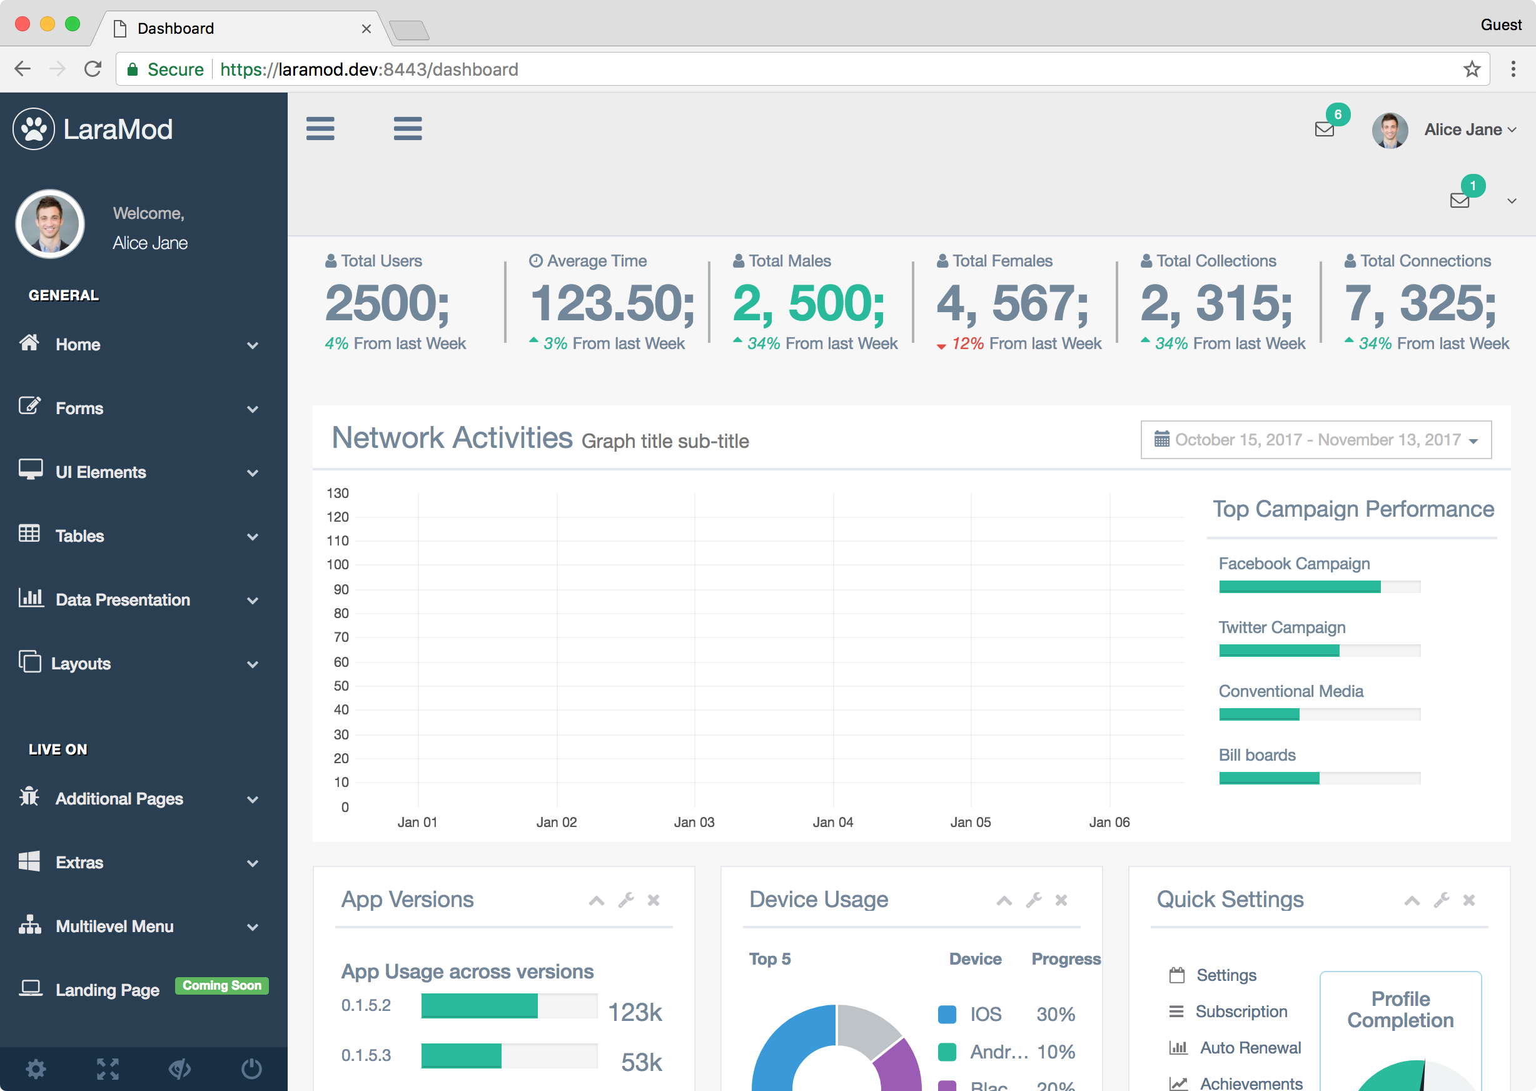
Task: Expand the Forms menu section
Action: 141,407
